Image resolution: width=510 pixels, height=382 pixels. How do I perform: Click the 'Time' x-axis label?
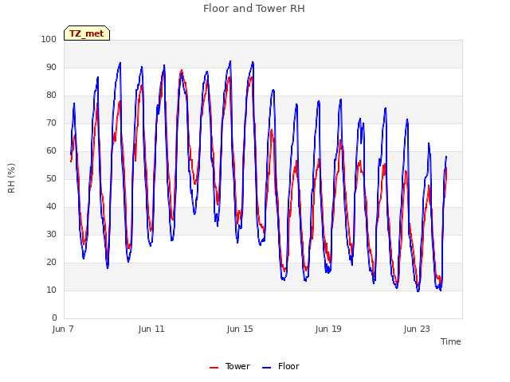coord(451,341)
